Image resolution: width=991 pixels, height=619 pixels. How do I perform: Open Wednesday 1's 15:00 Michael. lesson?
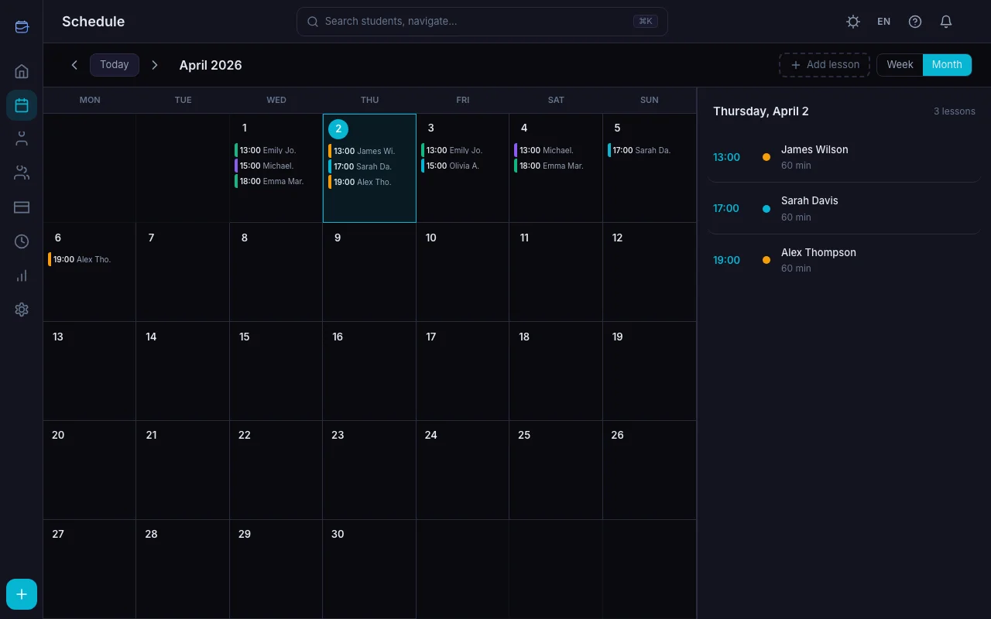coord(276,166)
